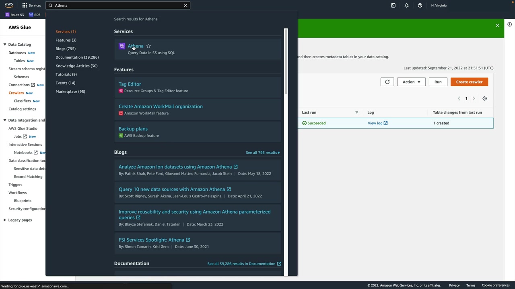Screen dimensions: 515x289
Task: Filter results by Blogs (795)
Action: pyautogui.click(x=66, y=49)
